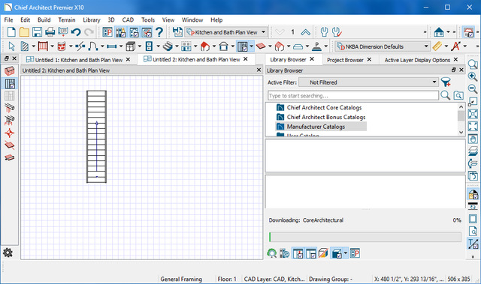Click the Undo arrow icon
This screenshot has height=284, width=481.
pos(76,32)
